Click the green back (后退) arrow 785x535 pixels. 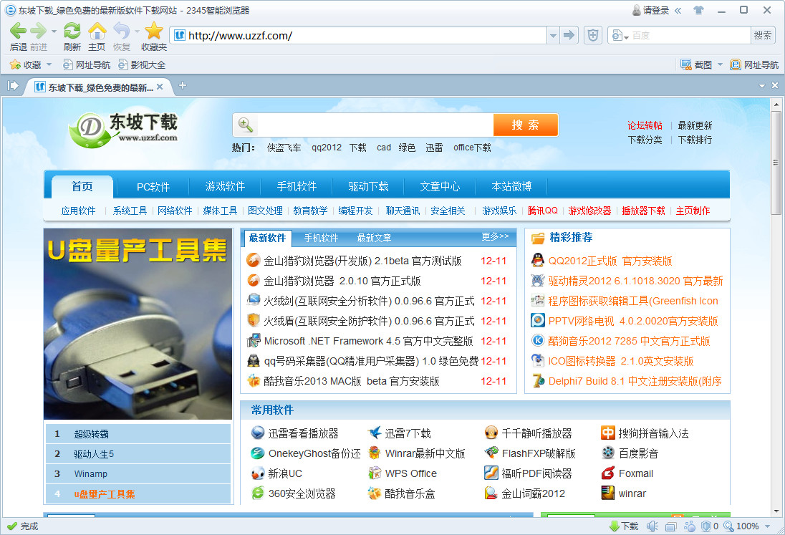coord(18,31)
